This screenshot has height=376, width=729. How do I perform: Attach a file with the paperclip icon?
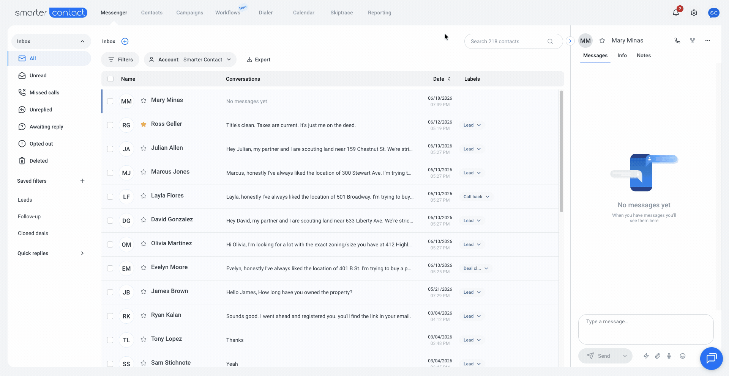pyautogui.click(x=658, y=356)
